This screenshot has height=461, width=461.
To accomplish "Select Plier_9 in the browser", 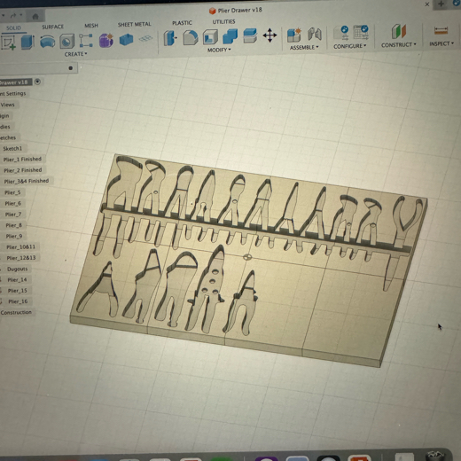I will click(14, 236).
